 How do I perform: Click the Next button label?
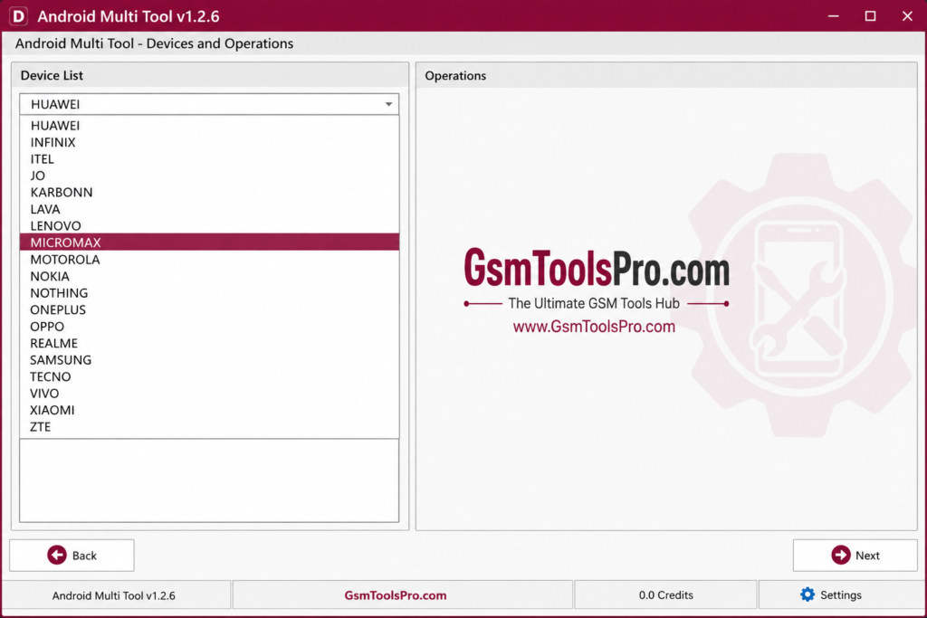(x=867, y=556)
